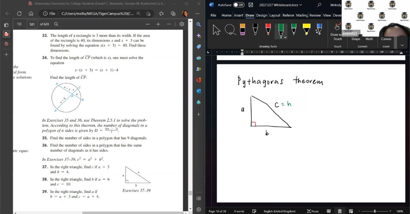Viewport: 410px width, 214px height.
Task: Add new vertical tab in Edge
Action: 6,54
